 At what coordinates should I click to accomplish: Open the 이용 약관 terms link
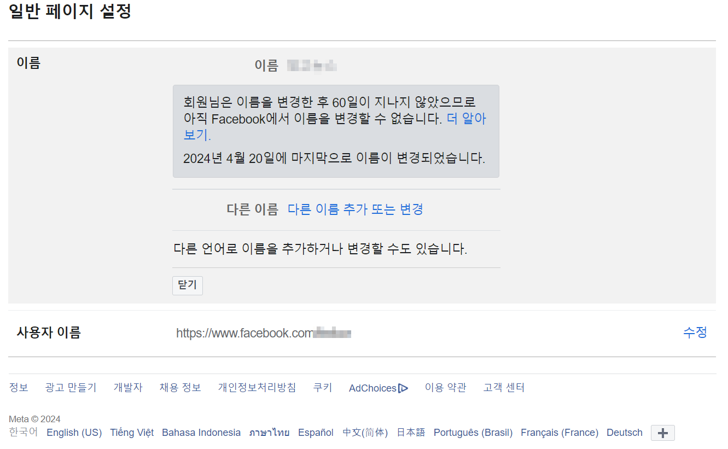tap(445, 387)
